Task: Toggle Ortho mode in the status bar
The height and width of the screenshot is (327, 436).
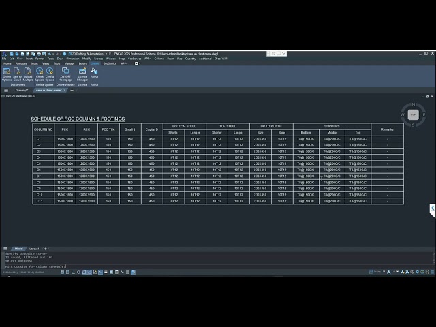Action: (x=73, y=272)
